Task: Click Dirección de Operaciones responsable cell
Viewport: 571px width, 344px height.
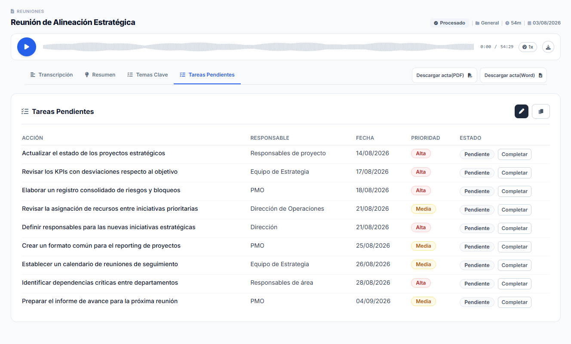Action: tap(287, 209)
